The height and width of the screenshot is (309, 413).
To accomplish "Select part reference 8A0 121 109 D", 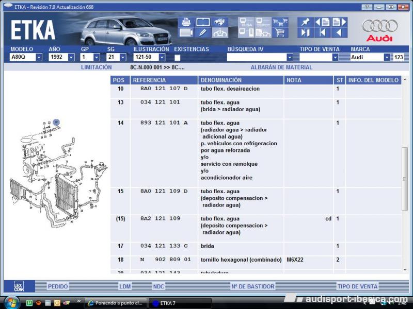I will (164, 191).
